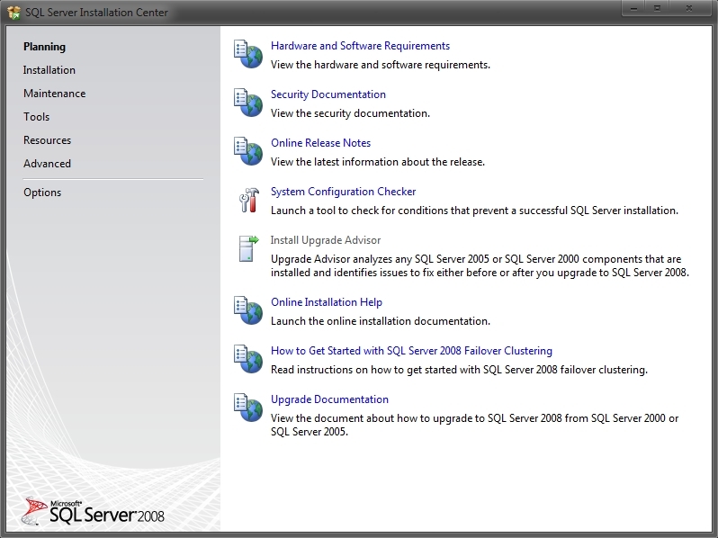
Task: Open Hardware and Software Requirements link
Action: 361,46
